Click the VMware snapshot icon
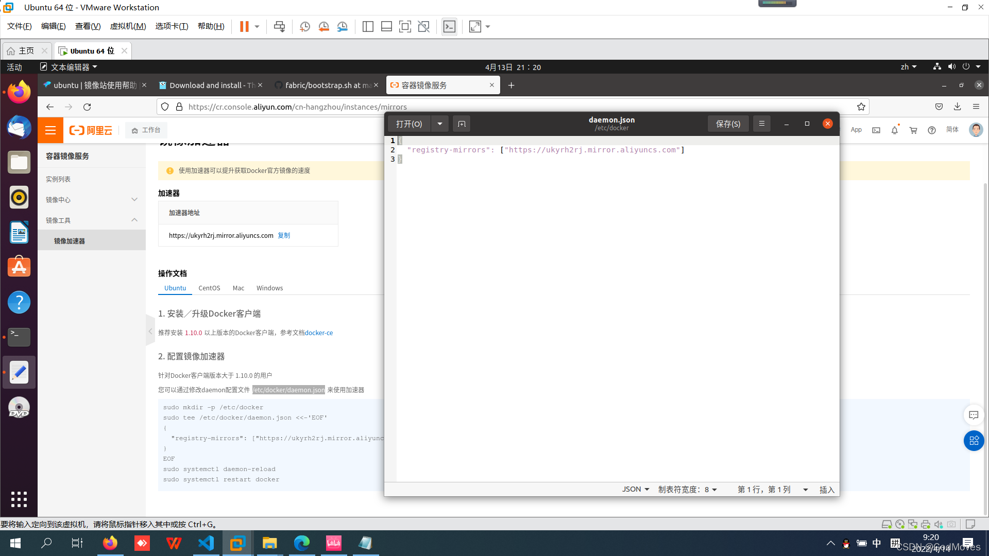989x556 pixels. pyautogui.click(x=305, y=27)
